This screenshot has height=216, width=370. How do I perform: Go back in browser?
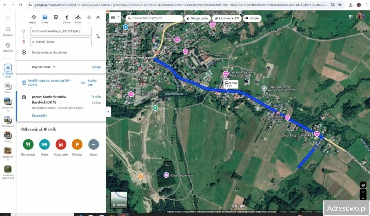click(5, 5)
